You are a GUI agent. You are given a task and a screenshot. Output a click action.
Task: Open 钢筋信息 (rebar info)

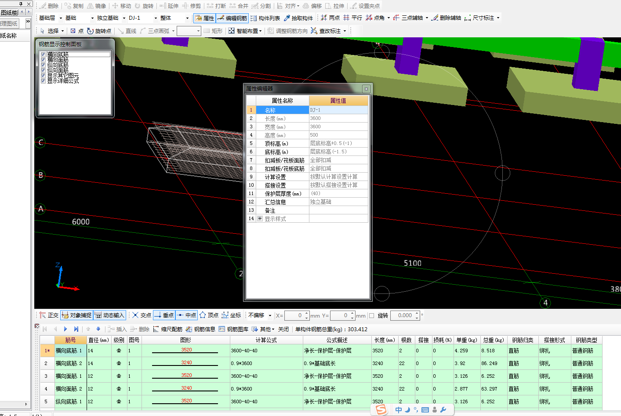click(x=200, y=329)
